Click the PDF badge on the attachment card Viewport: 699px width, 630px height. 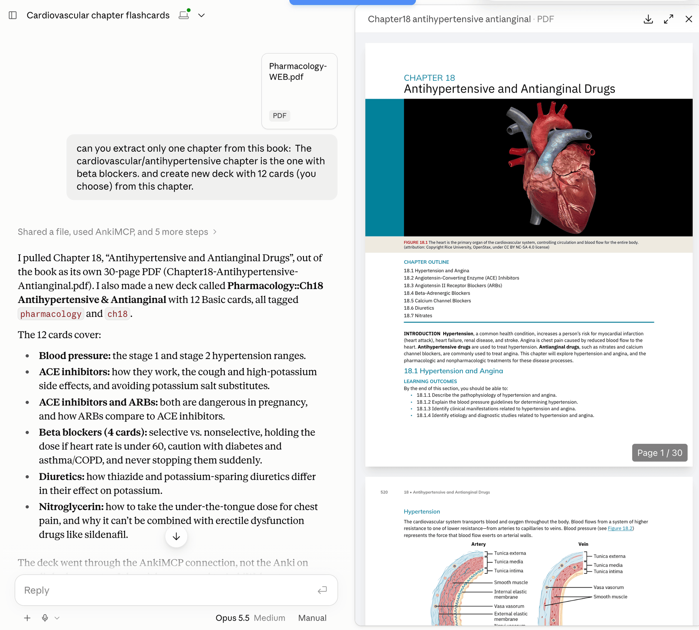pyautogui.click(x=280, y=116)
